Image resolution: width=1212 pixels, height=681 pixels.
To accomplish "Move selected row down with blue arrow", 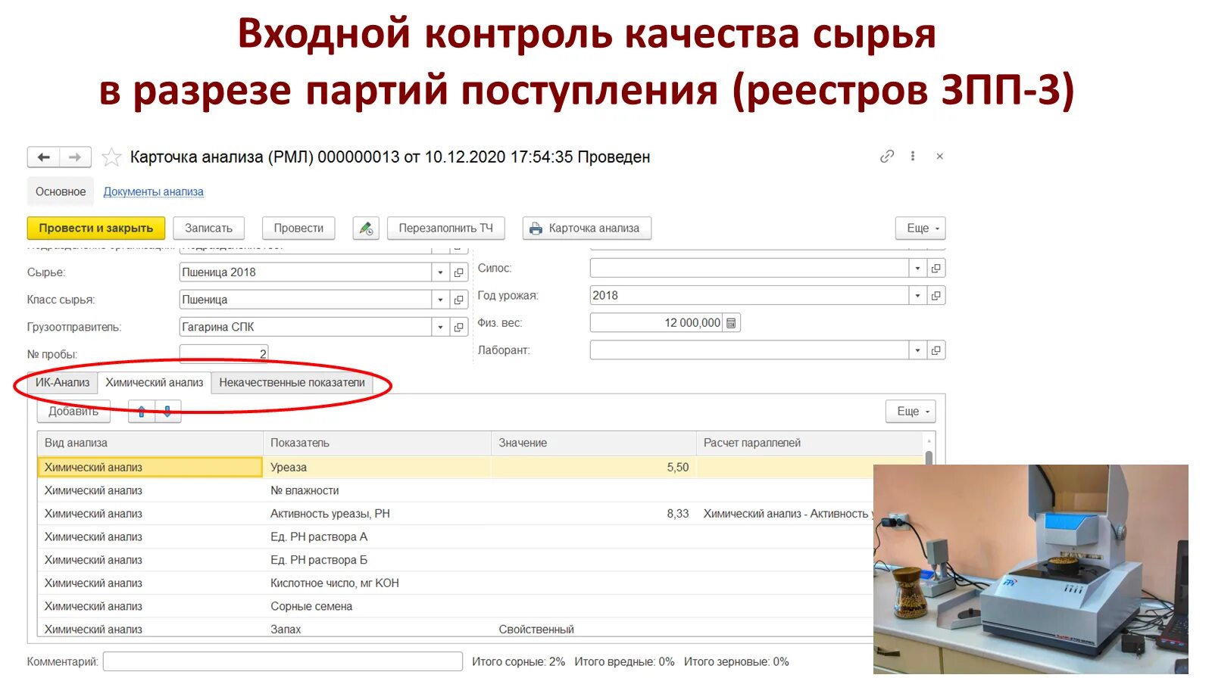I will tap(167, 412).
